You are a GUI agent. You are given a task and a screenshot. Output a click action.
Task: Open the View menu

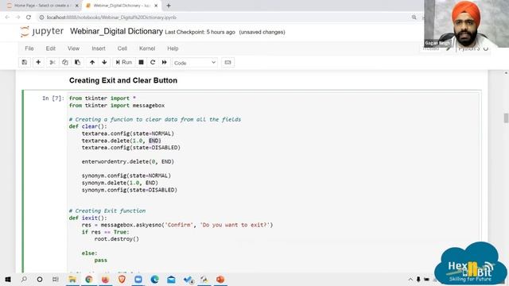click(73, 48)
